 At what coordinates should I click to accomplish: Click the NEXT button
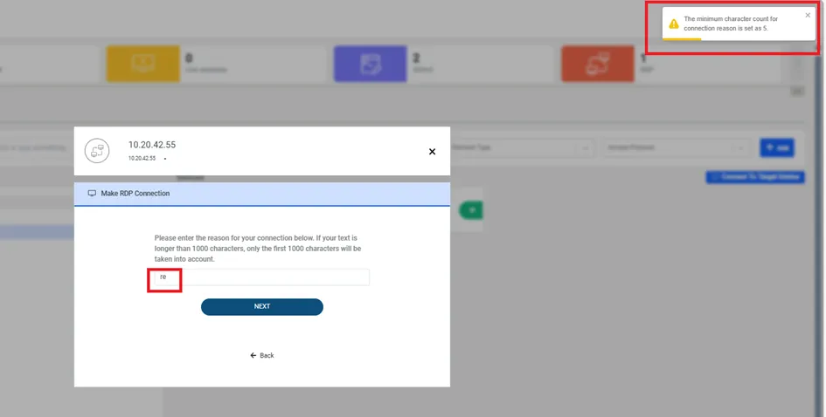(x=262, y=306)
